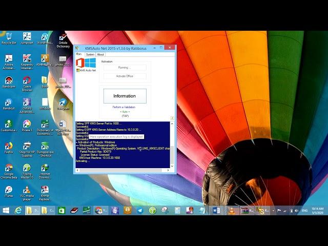The width and height of the screenshot is (328, 246).
Task: Launch the Telegram desktop shortcut
Action: pyautogui.click(x=63, y=104)
